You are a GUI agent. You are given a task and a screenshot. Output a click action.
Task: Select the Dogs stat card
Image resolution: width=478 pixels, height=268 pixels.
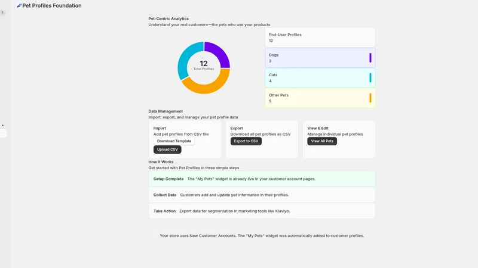click(x=320, y=58)
